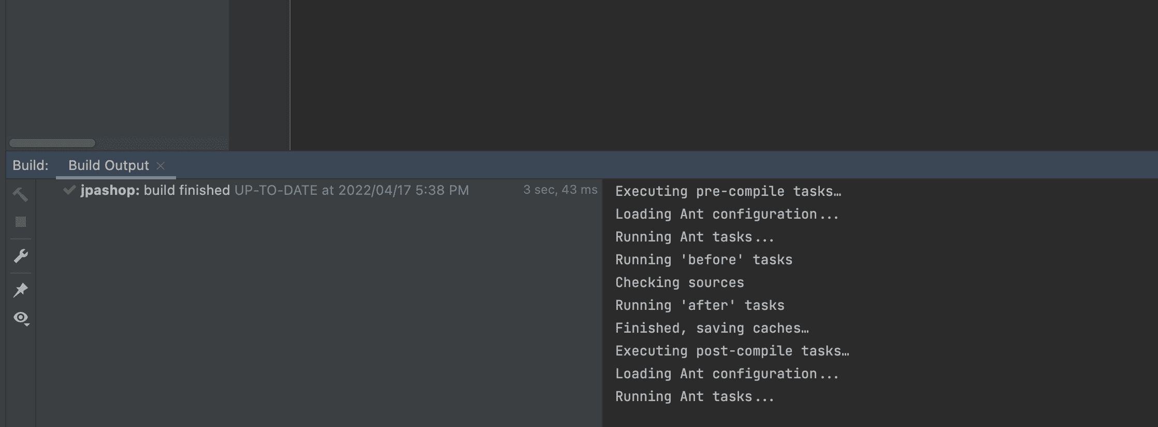This screenshot has width=1158, height=427.
Task: Click the Running 'before' tasks line
Action: (x=703, y=260)
